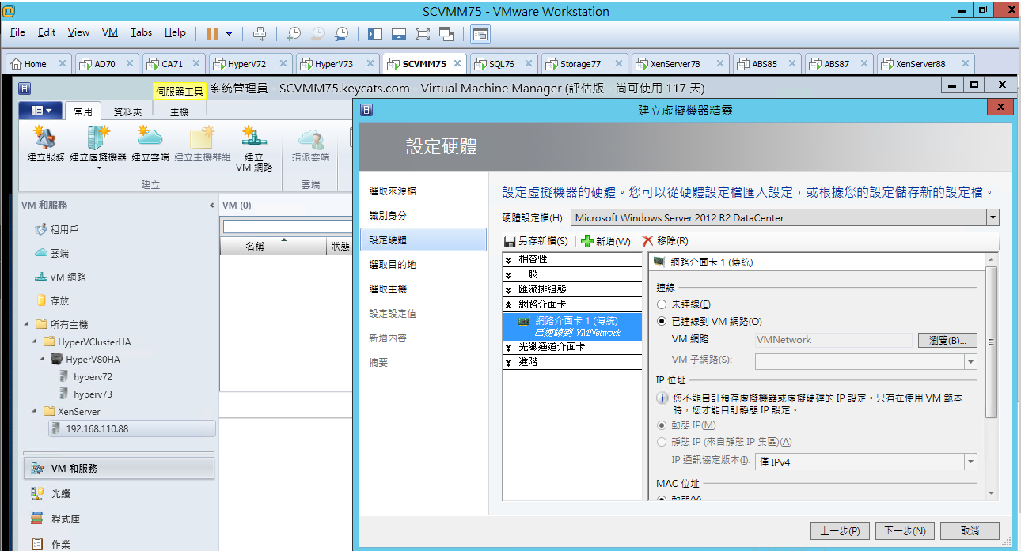Open the VM menu in VMware Workstation
The image size is (1021, 551).
[110, 32]
